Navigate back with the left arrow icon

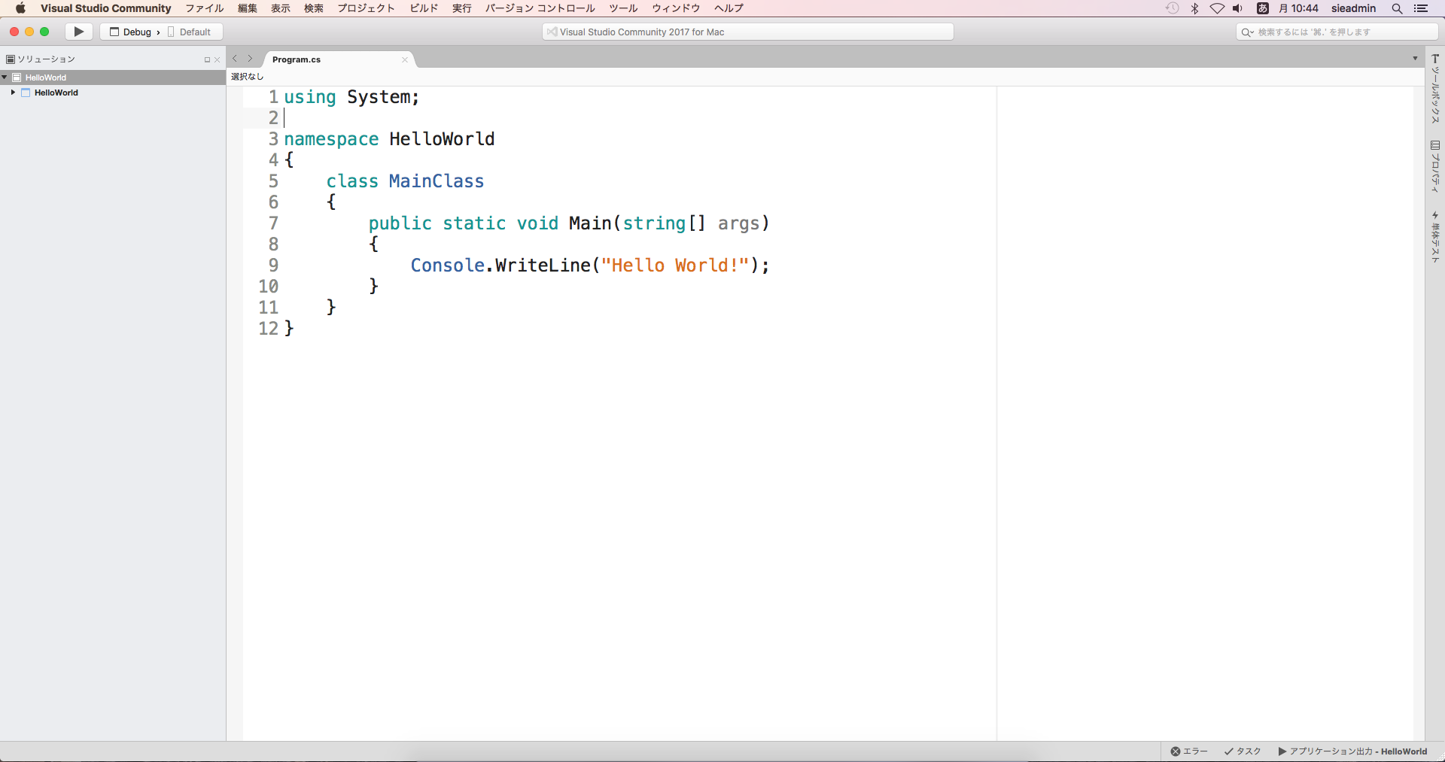pos(235,59)
